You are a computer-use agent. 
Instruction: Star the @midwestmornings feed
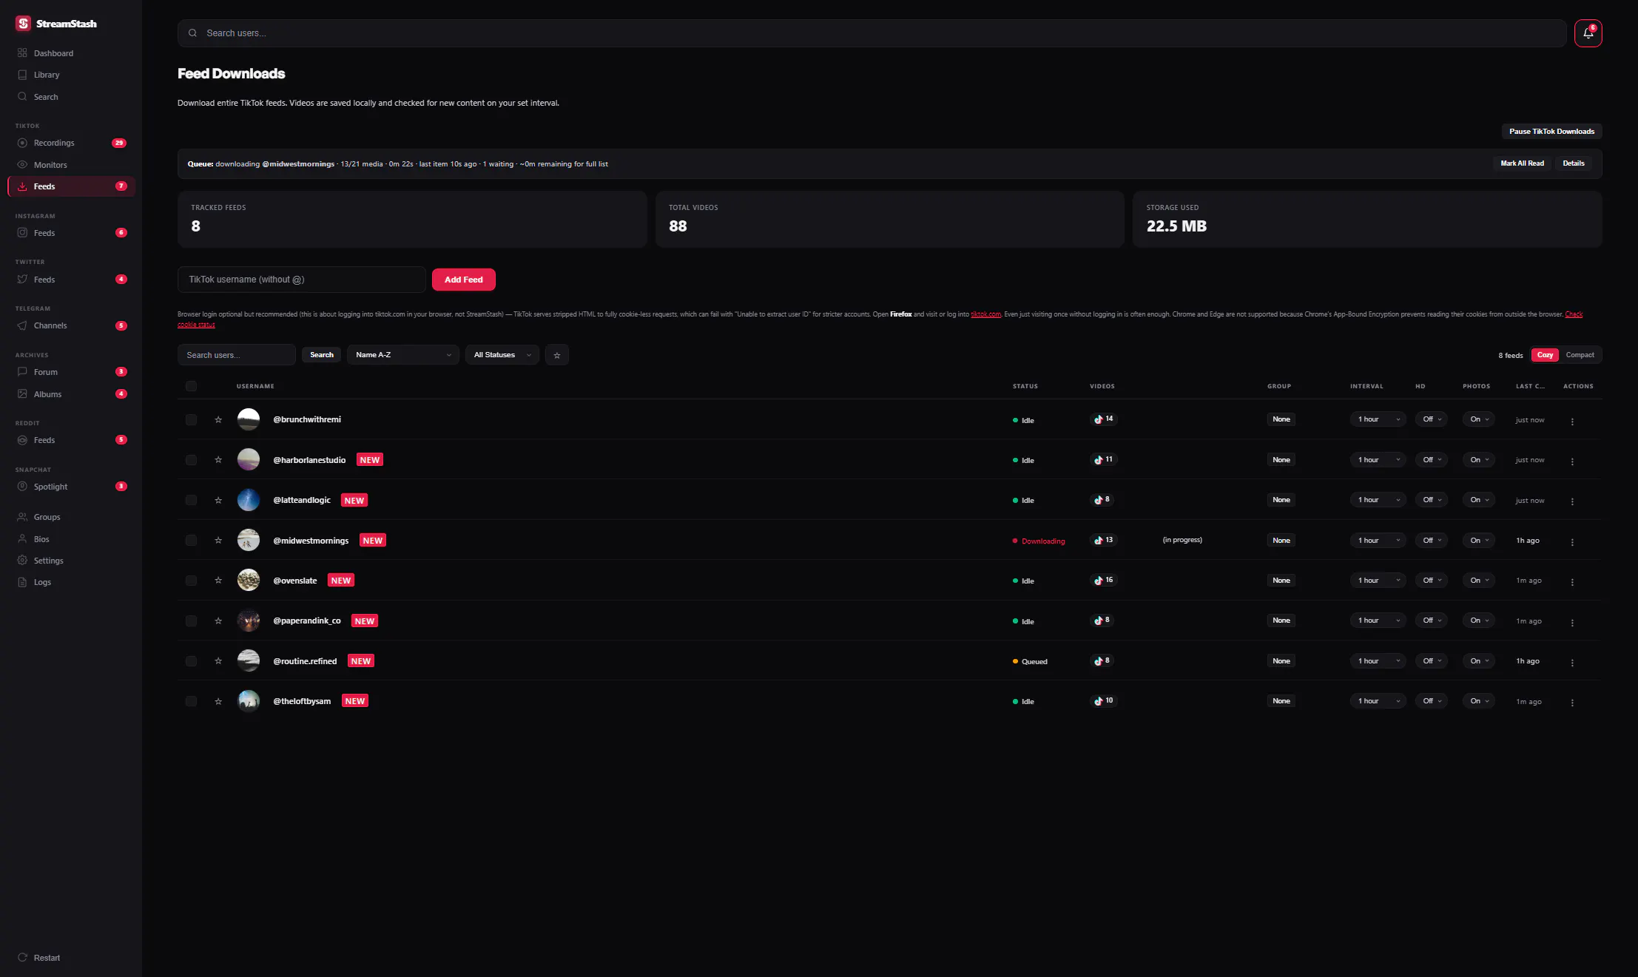pos(218,541)
